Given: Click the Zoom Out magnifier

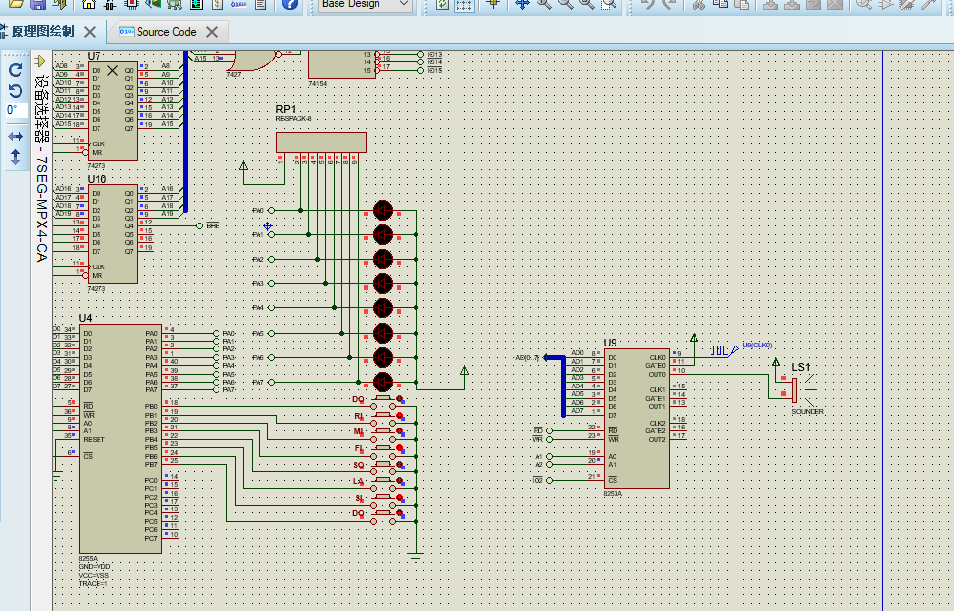Looking at the screenshot, I should [565, 4].
